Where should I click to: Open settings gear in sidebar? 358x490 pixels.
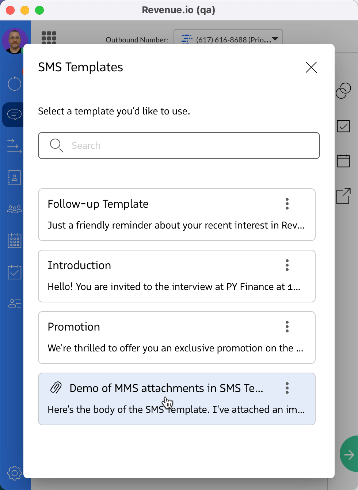coord(14,473)
